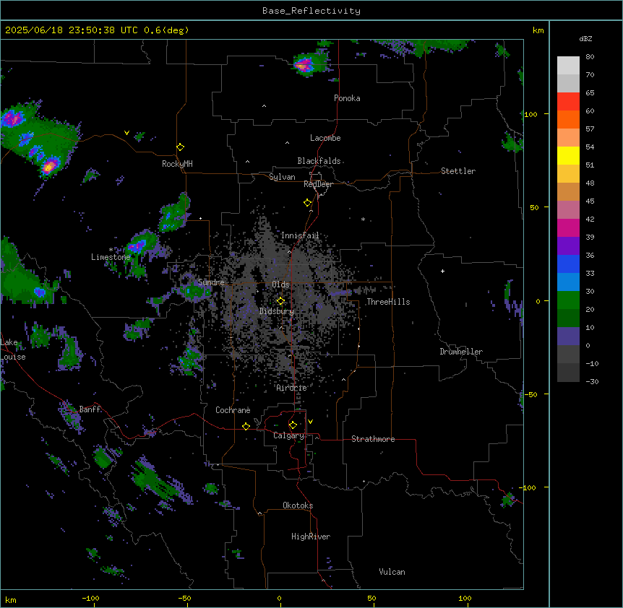Viewport: 623px width, 608px height.
Task: Click the white asterisk marker east of Innisfail
Action: [x=363, y=219]
